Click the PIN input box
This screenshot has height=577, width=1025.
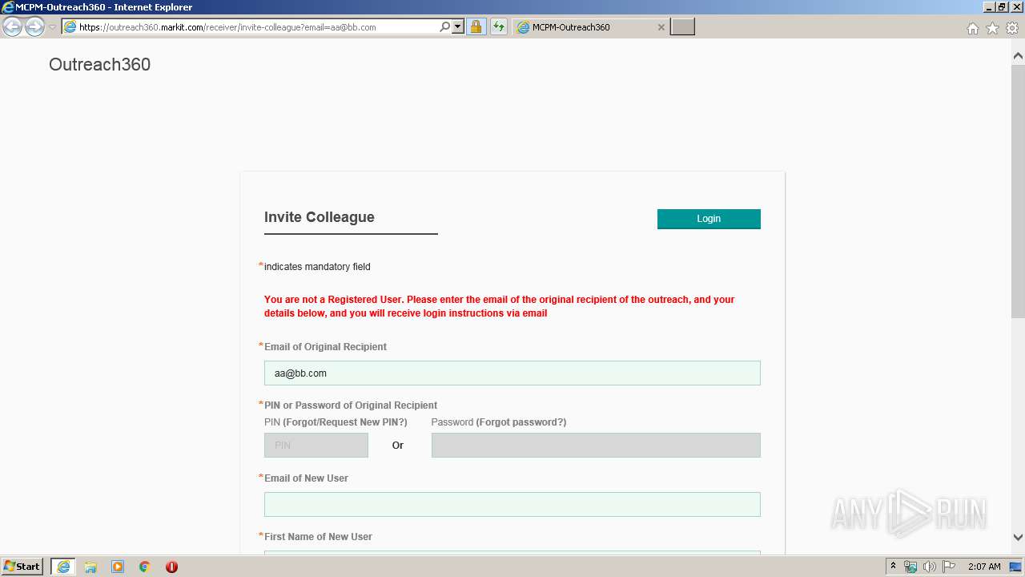pos(316,446)
